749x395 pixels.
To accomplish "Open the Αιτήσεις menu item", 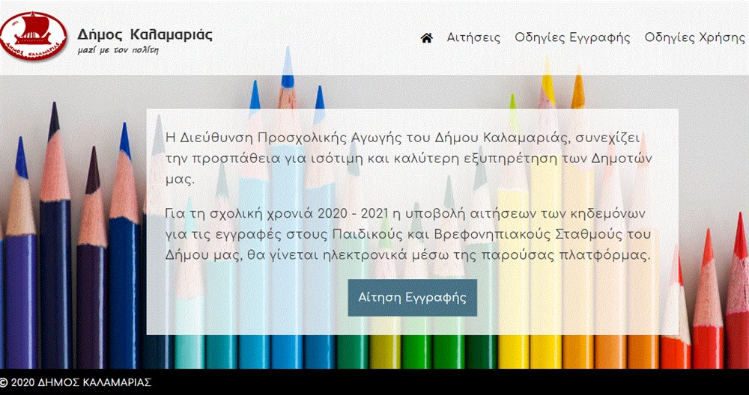I will [x=473, y=38].
